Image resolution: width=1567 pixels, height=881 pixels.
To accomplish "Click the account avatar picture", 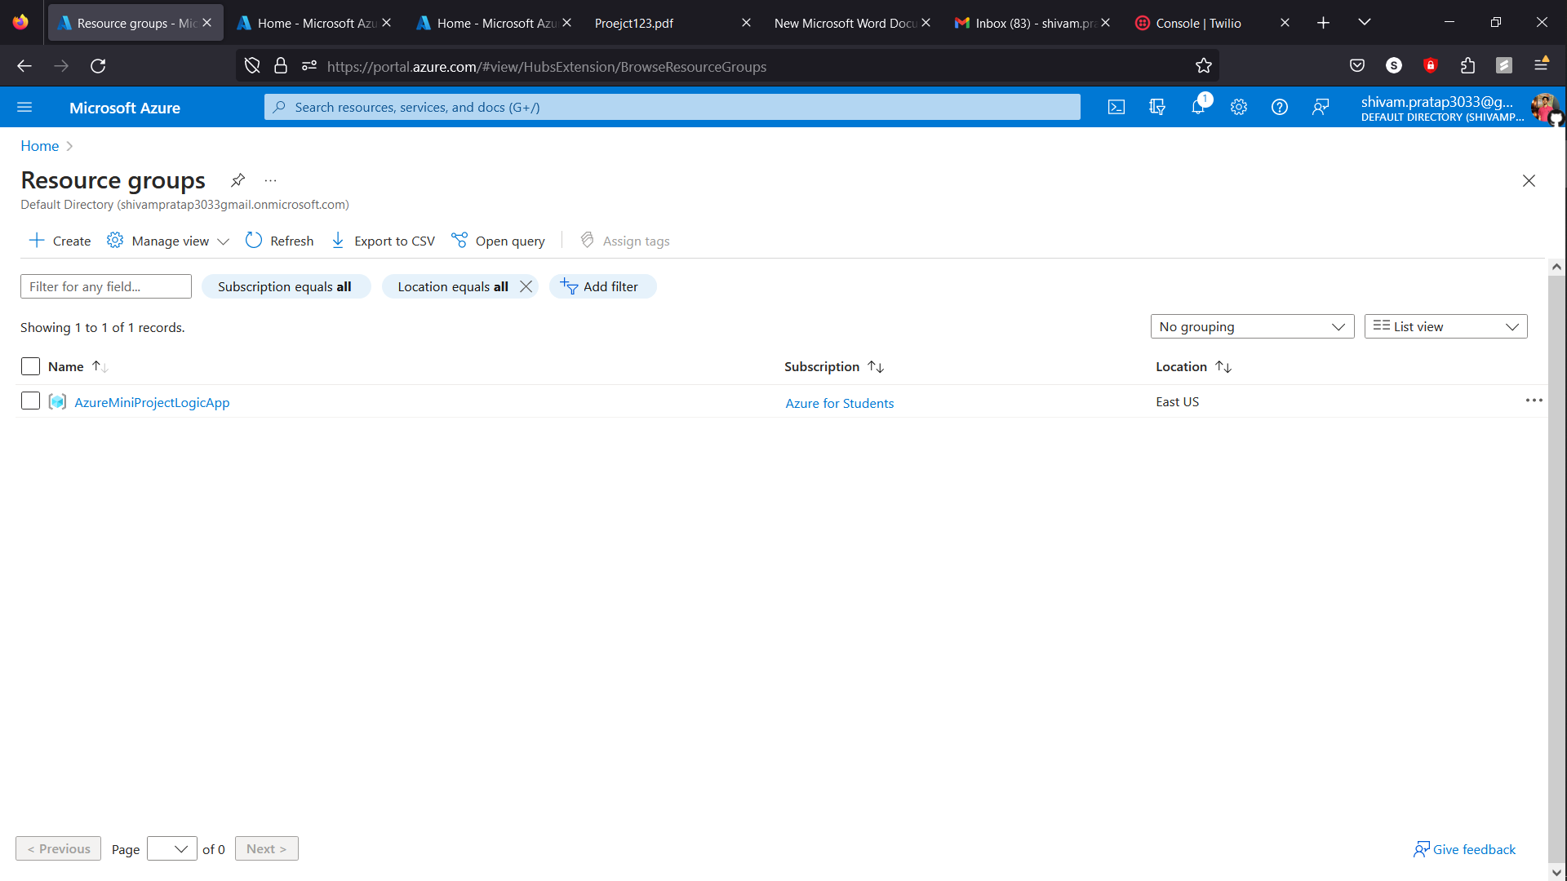I will 1546,108.
